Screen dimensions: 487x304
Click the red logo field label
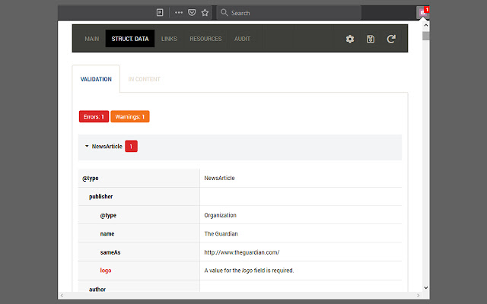(x=106, y=271)
